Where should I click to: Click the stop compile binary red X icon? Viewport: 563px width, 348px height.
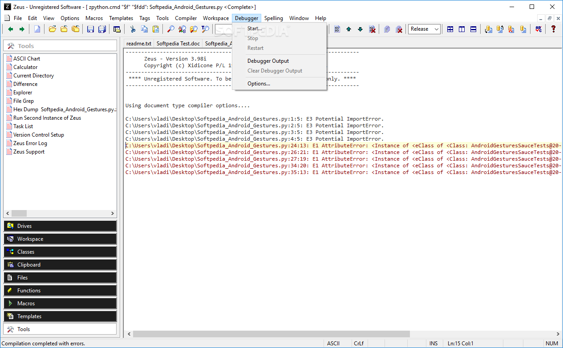[372, 29]
